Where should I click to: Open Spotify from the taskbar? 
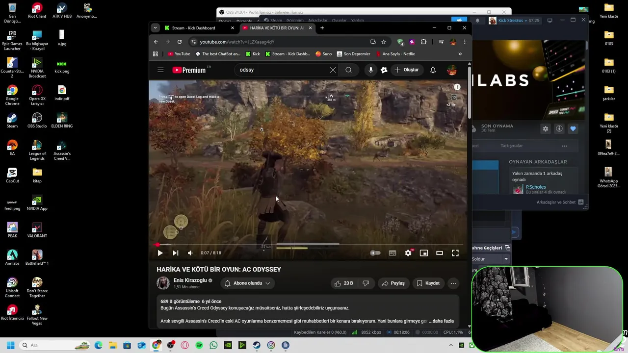click(x=199, y=345)
